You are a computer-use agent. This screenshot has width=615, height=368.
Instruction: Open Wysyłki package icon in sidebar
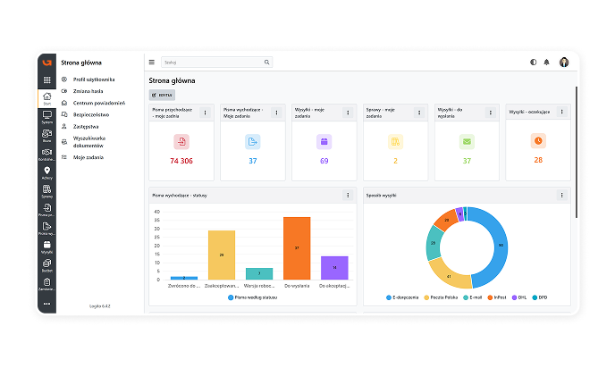click(x=46, y=247)
